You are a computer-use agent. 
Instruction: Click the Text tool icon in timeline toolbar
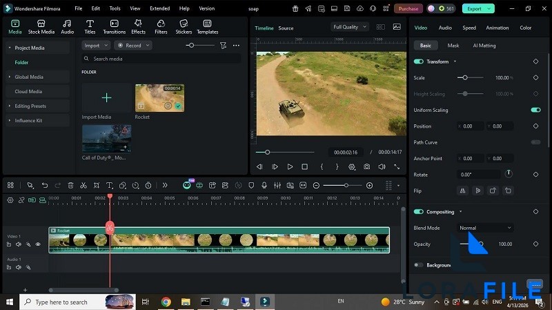[x=110, y=185]
